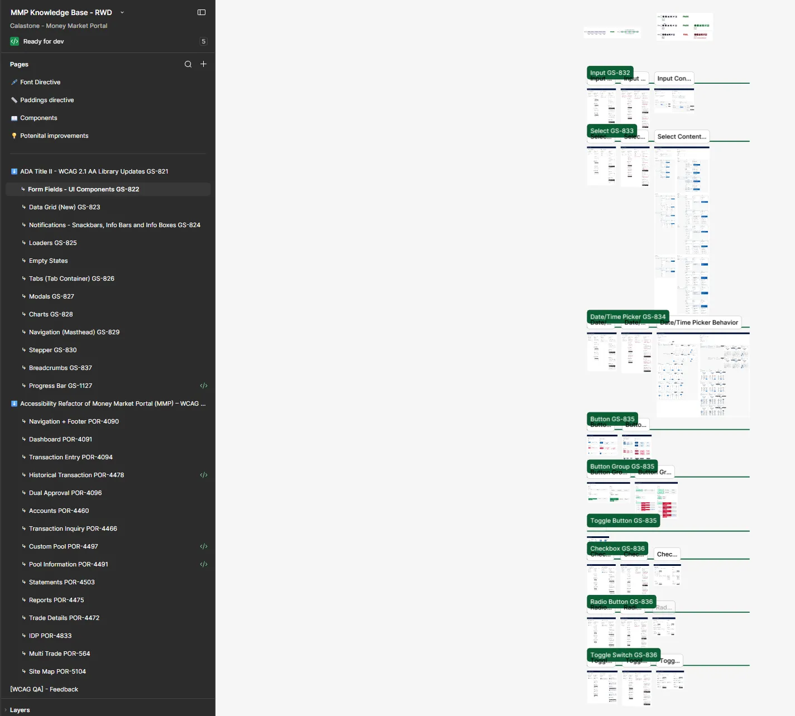Select Form Fields - UI Components GS-822 page

pyautogui.click(x=108, y=189)
